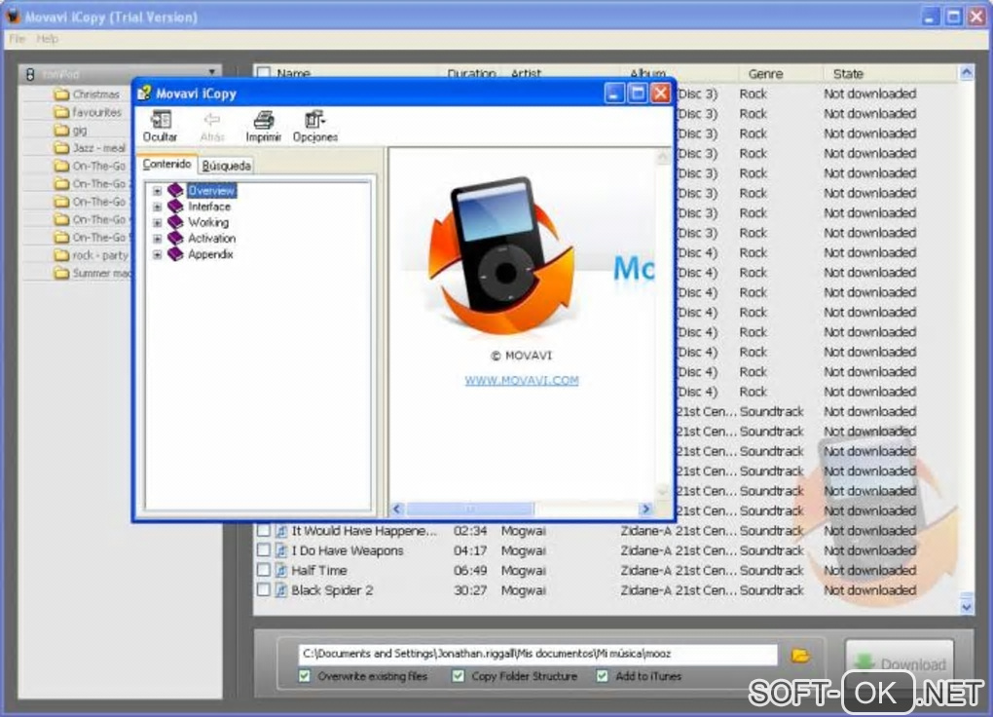The width and height of the screenshot is (993, 717).
Task: Check the I Do Have Weapons track box
Action: (x=264, y=549)
